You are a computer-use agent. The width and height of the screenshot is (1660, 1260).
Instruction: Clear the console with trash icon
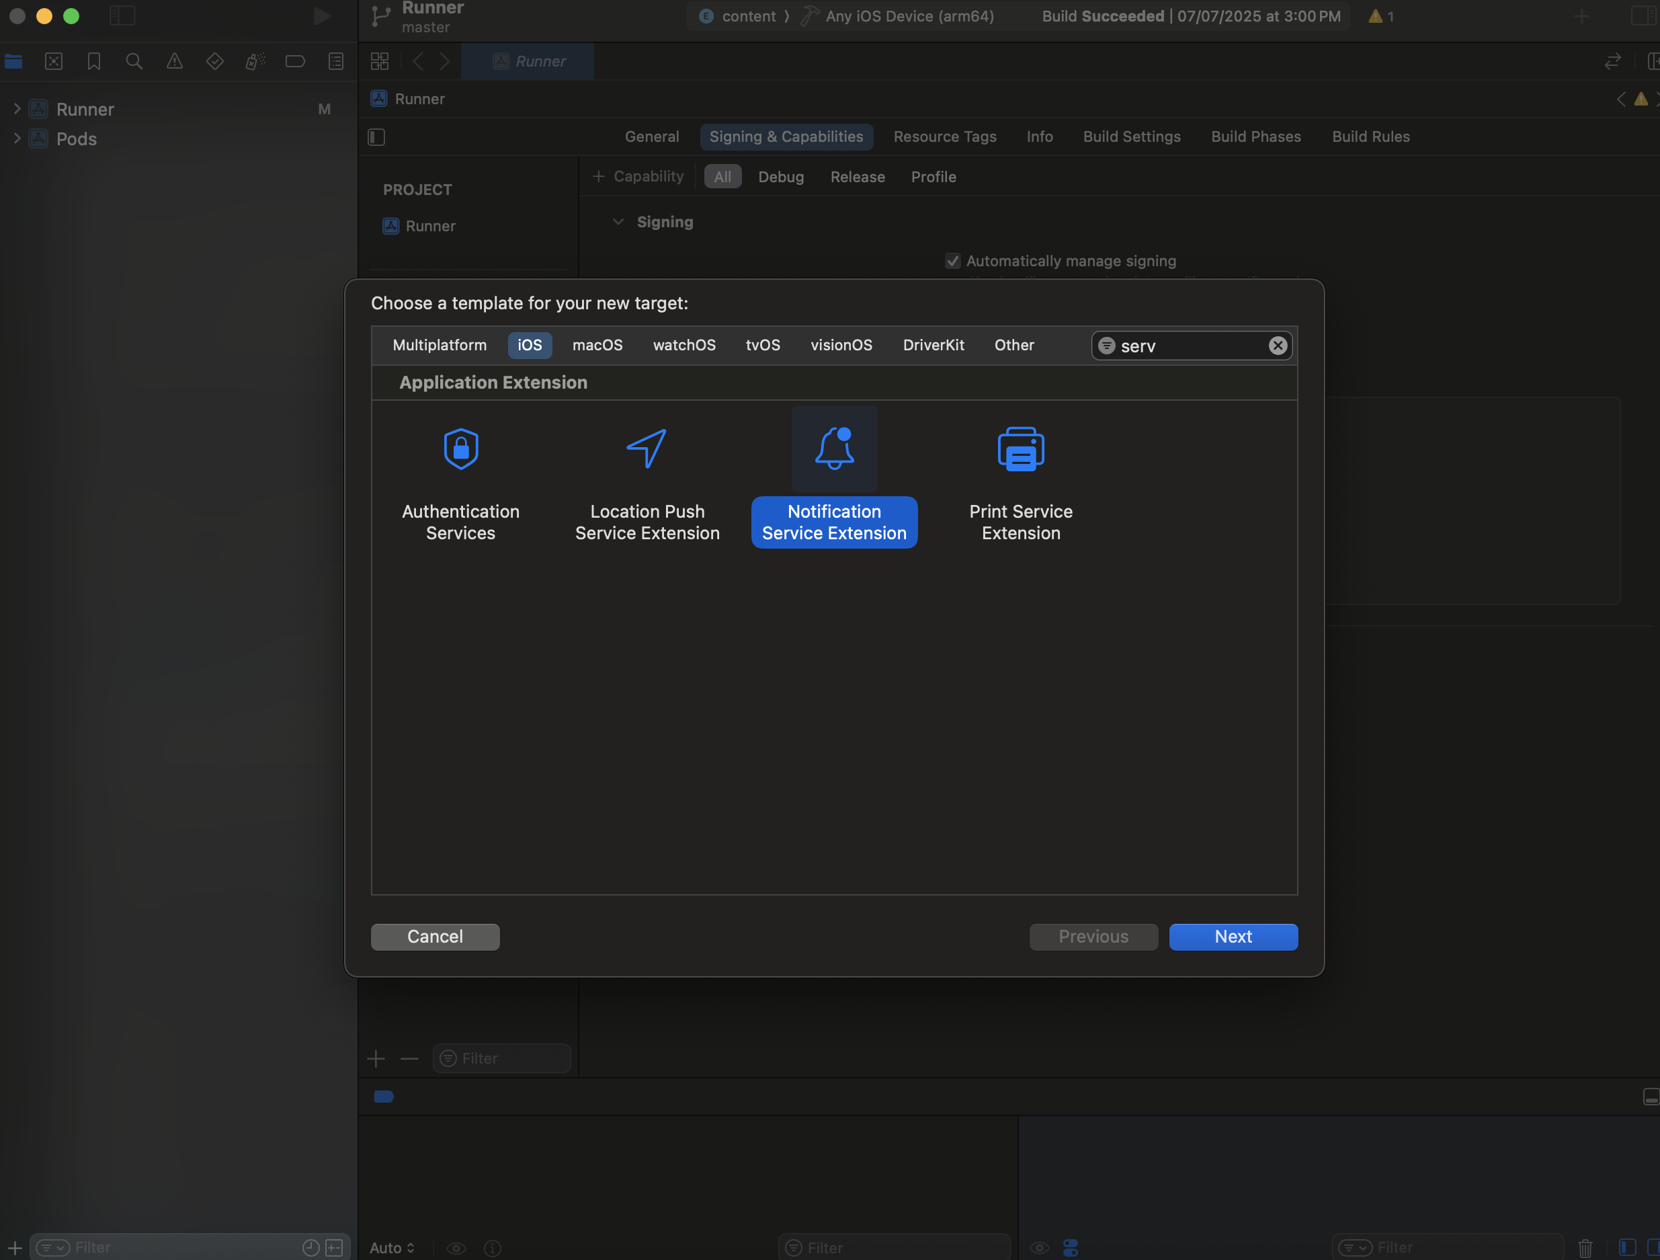tap(1584, 1247)
